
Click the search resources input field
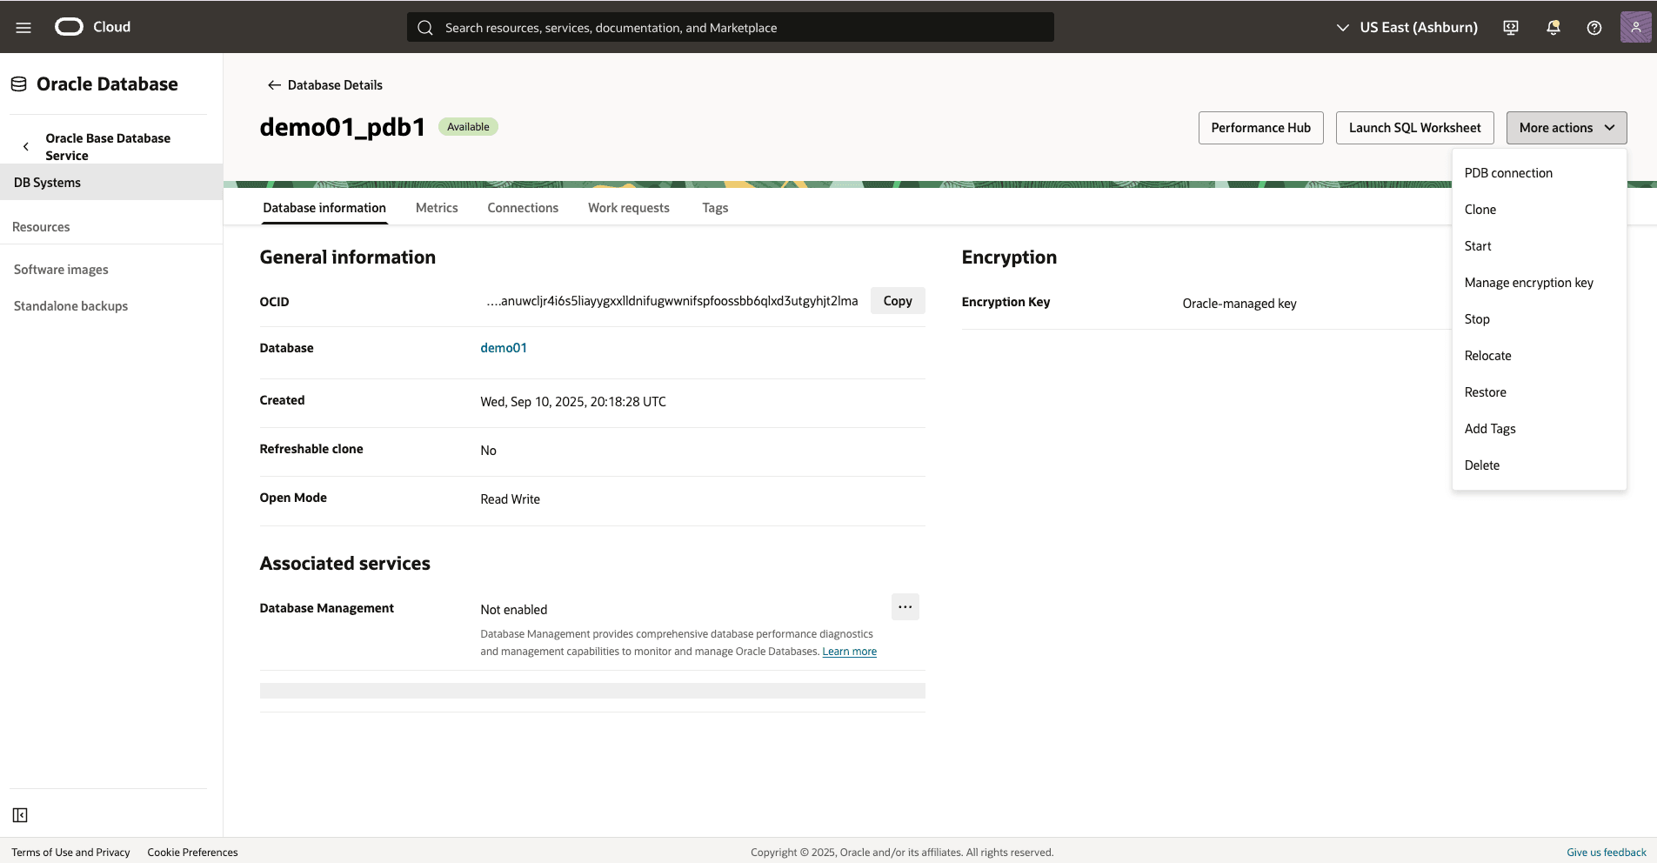pos(729,27)
